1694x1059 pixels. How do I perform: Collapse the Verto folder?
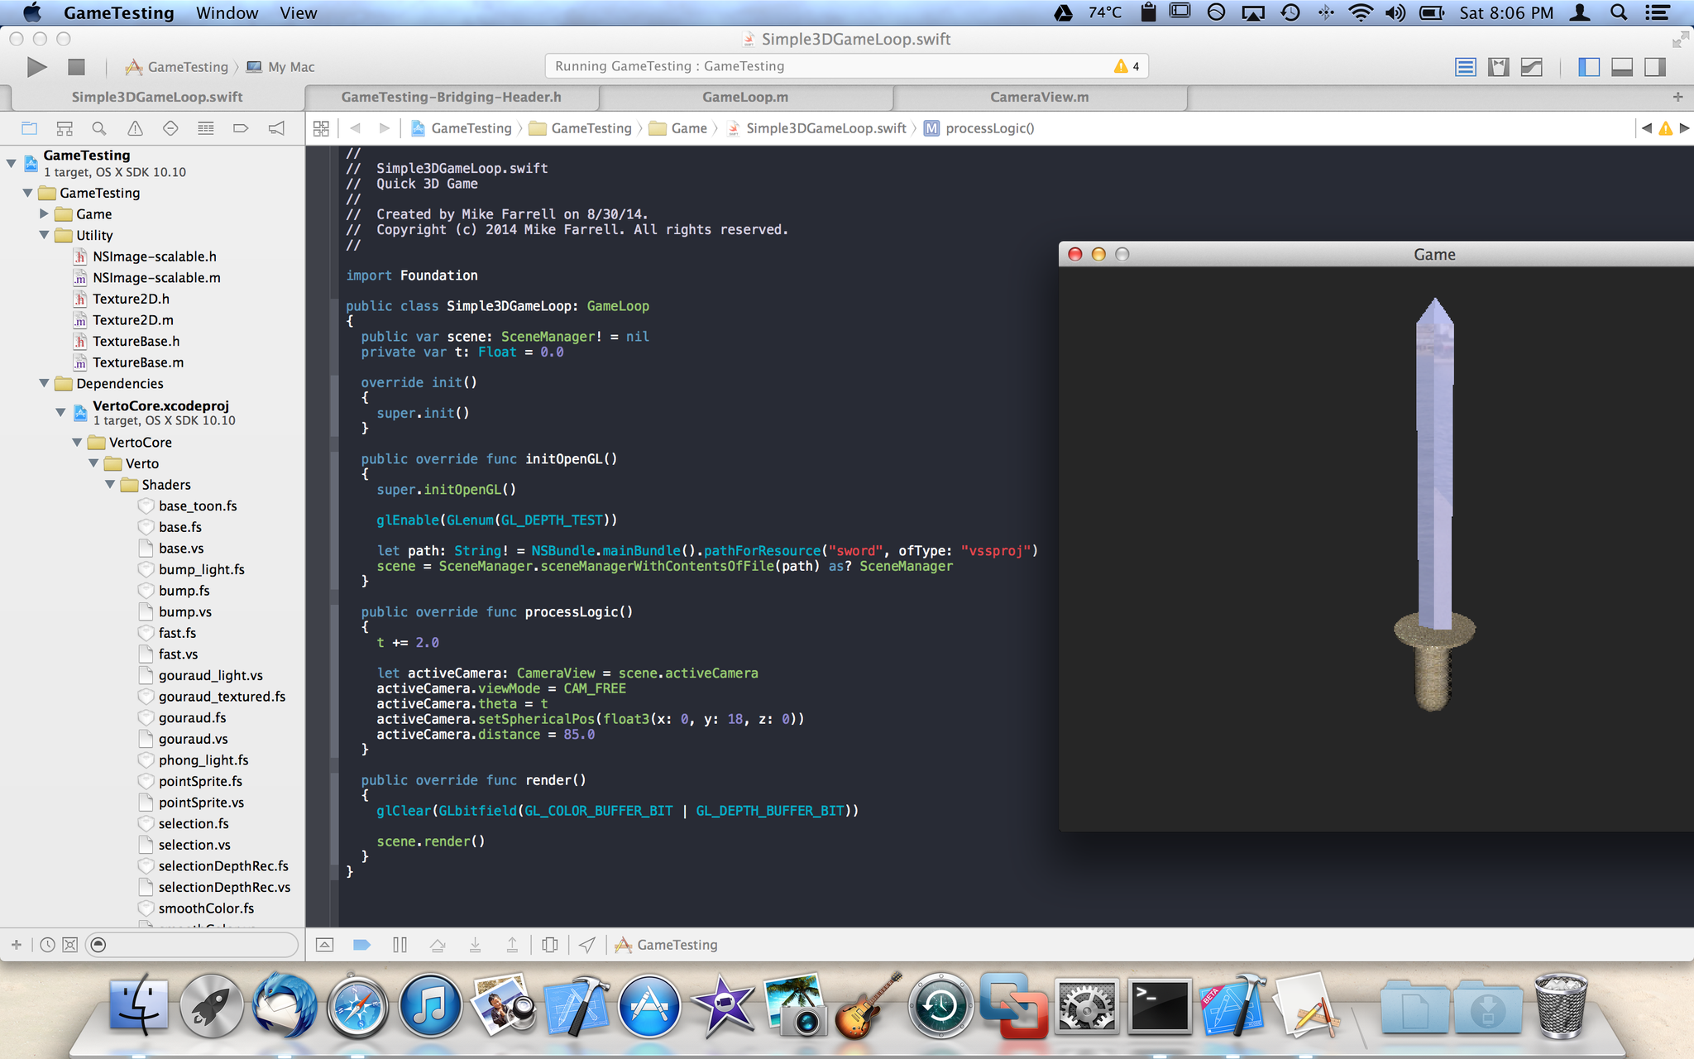(x=93, y=463)
